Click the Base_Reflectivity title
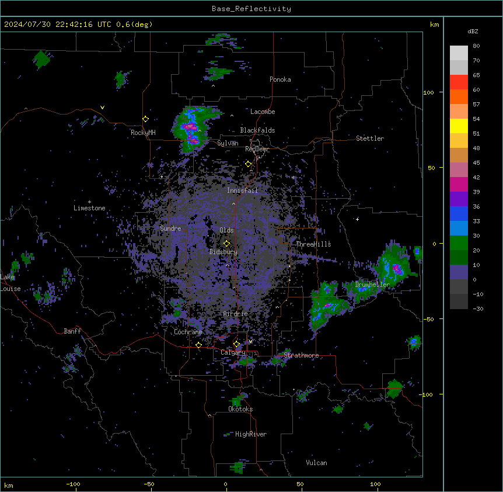This screenshot has height=492, width=503. [x=252, y=9]
